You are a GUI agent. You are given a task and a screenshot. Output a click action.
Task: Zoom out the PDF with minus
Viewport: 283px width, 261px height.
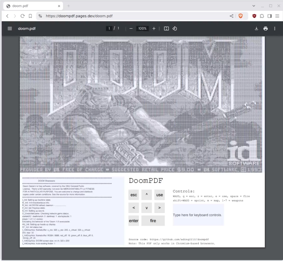pos(131,29)
